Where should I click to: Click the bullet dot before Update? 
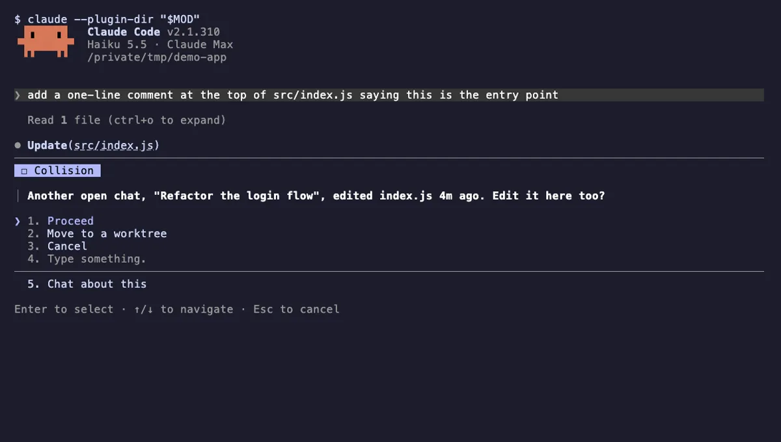tap(18, 146)
